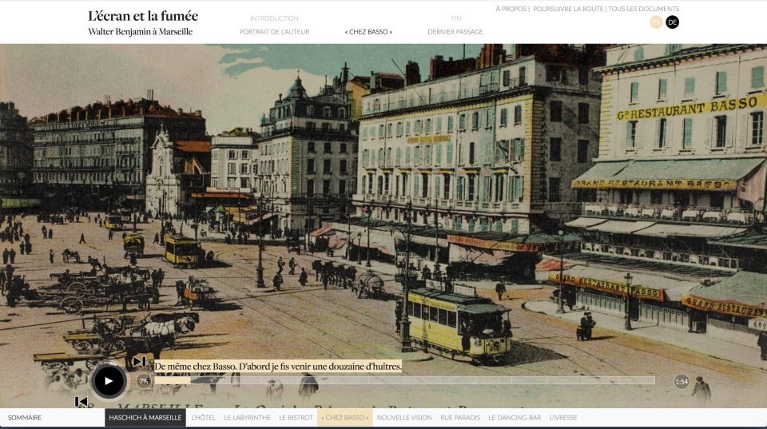The width and height of the screenshot is (767, 429).
Task: Open the FIN section
Action: click(x=456, y=18)
